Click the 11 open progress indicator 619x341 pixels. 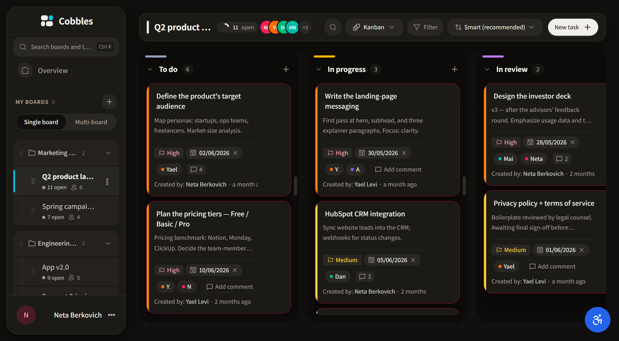click(x=237, y=27)
